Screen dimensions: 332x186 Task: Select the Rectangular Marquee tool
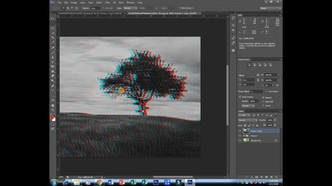click(x=52, y=24)
